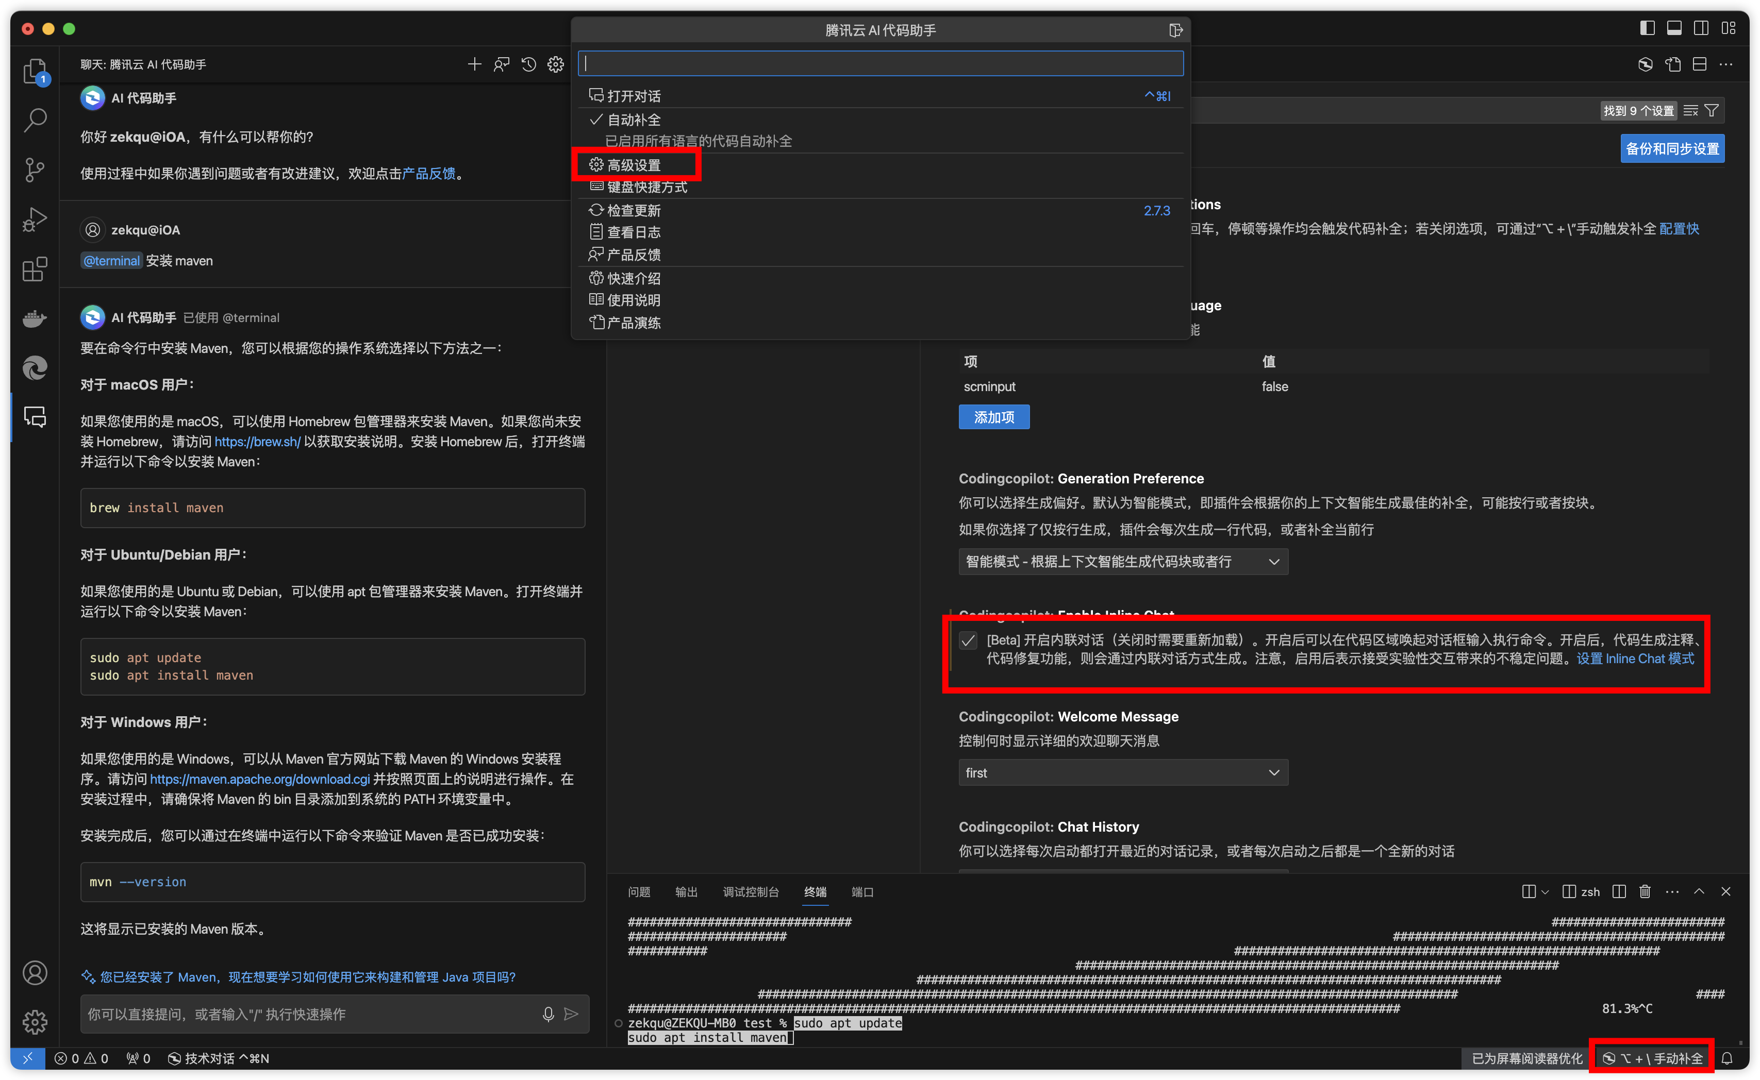Open the Edge tools view in activity bar
1760x1080 pixels.
click(x=35, y=368)
